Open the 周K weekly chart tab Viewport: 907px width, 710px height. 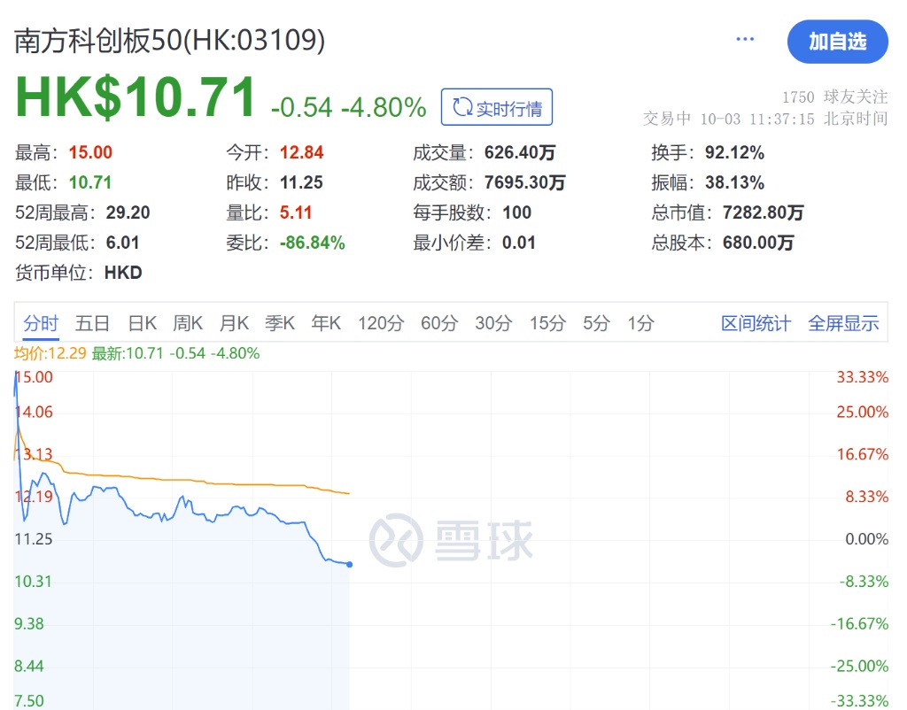(188, 323)
